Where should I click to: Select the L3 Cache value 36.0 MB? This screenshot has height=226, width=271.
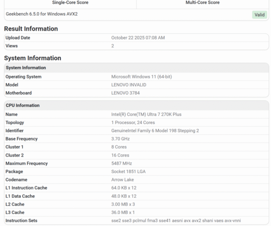click(123, 212)
